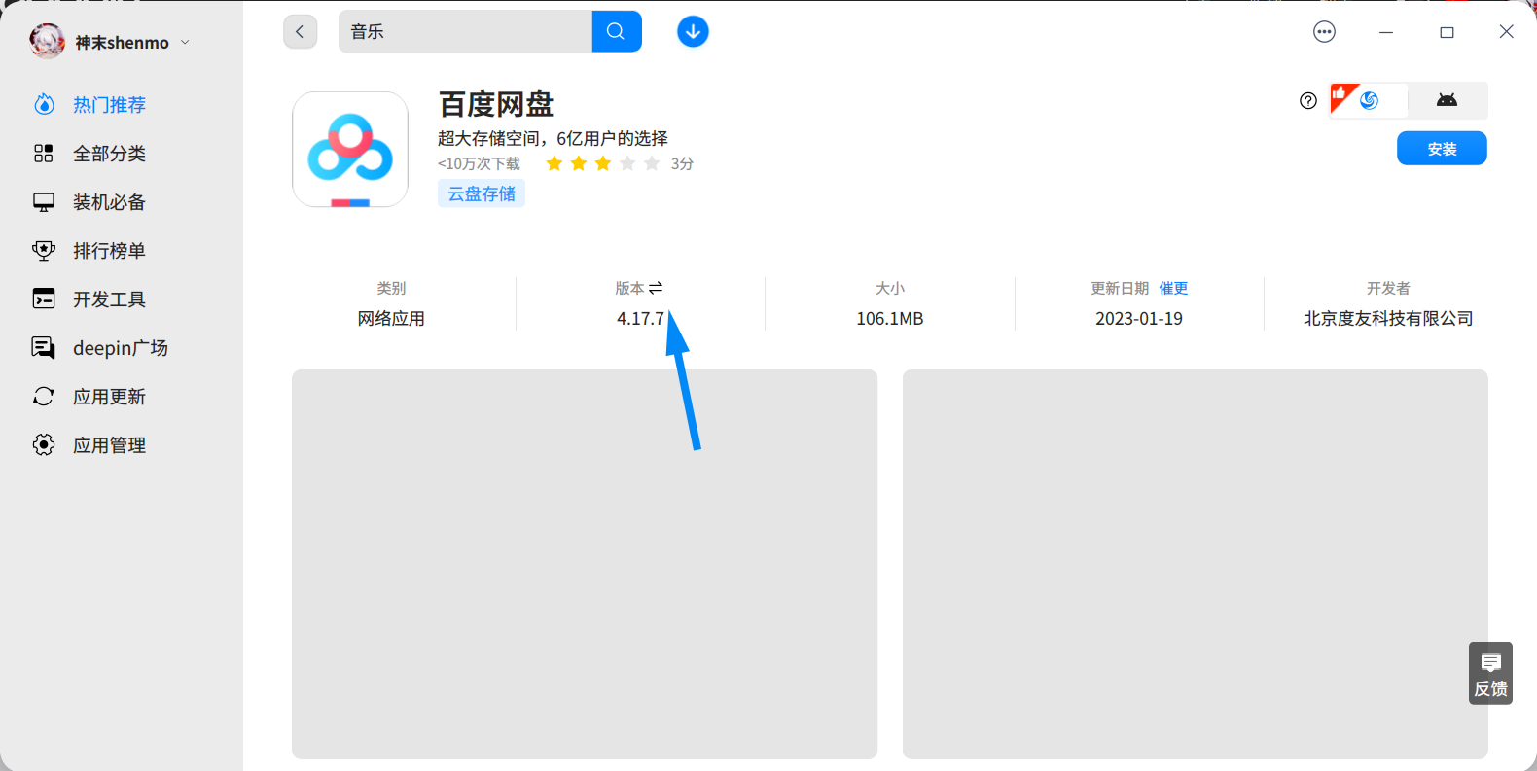Click the star rating row

pyautogui.click(x=603, y=163)
